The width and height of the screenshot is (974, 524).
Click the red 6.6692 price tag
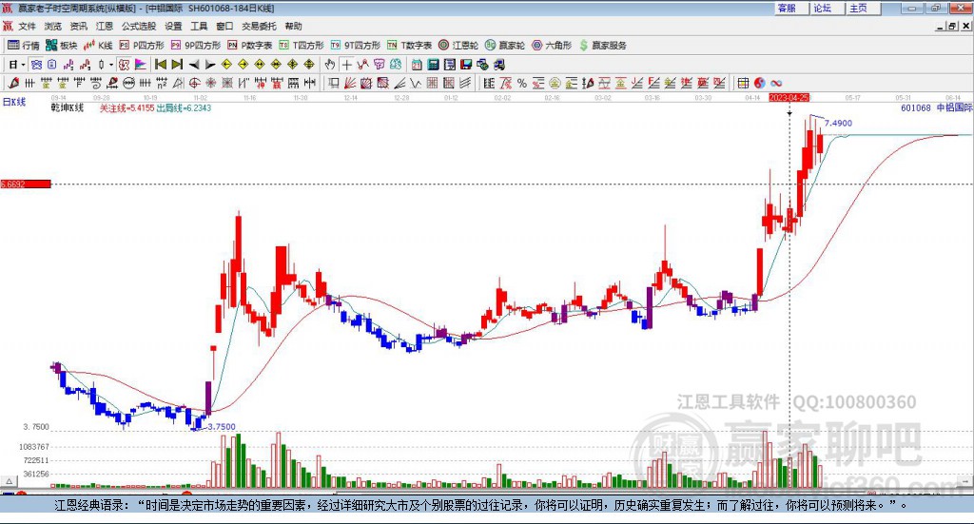(26, 184)
